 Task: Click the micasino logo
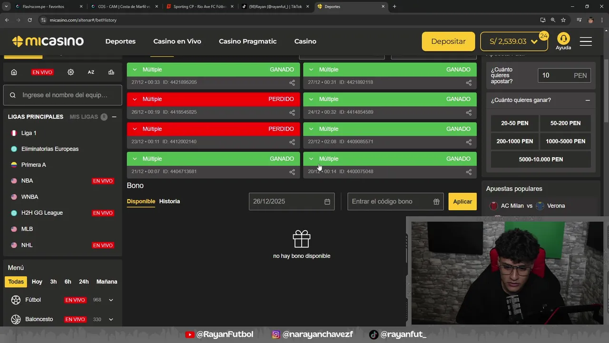click(48, 41)
